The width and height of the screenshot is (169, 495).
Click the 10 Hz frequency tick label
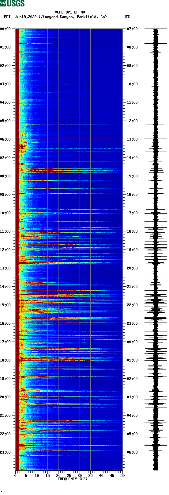(x=37, y=476)
